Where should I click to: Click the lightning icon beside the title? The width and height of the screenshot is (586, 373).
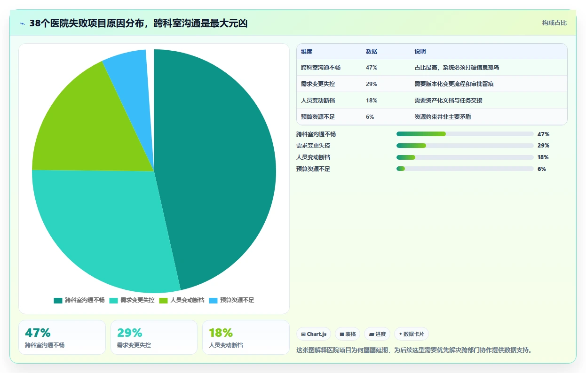23,23
